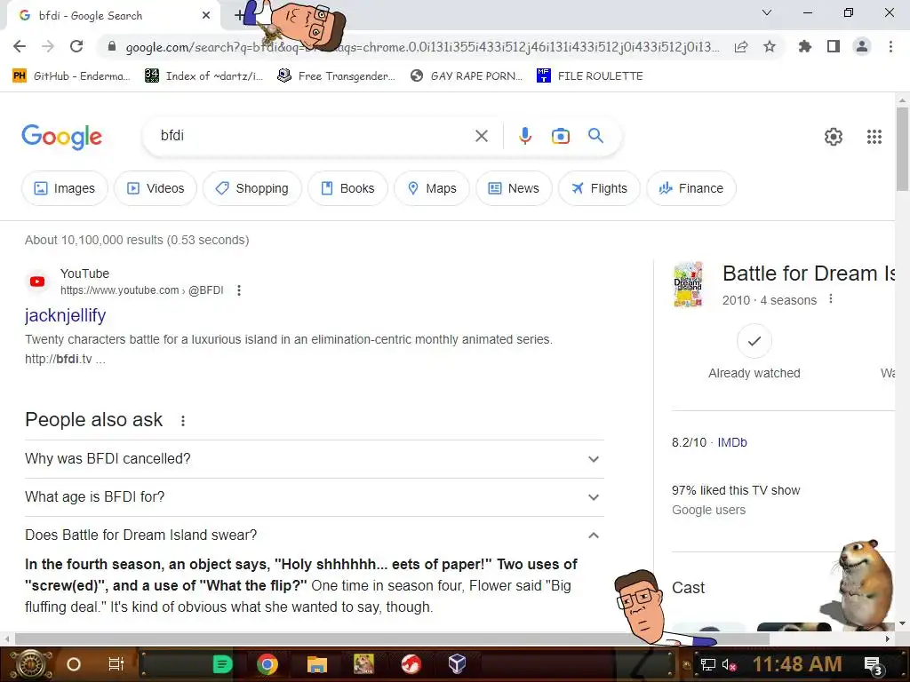Screen dimensions: 910x682
Task: Click the Google logo
Action: (x=61, y=137)
